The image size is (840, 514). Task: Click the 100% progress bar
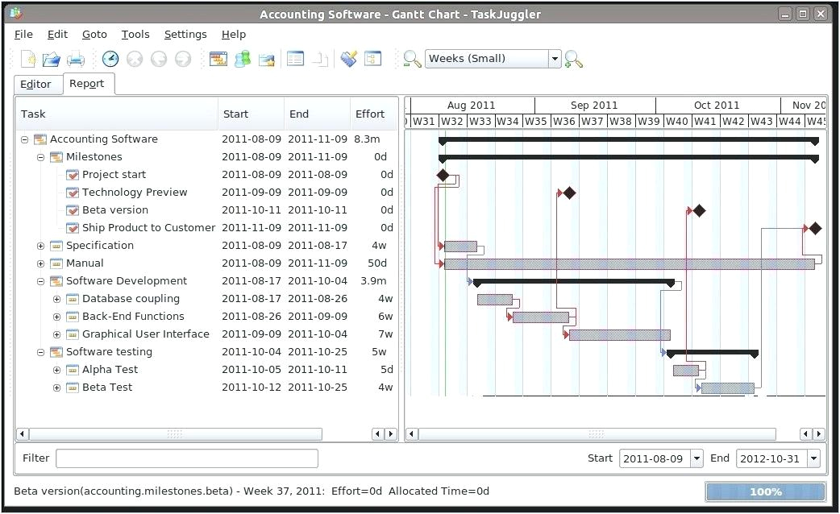[x=764, y=491]
